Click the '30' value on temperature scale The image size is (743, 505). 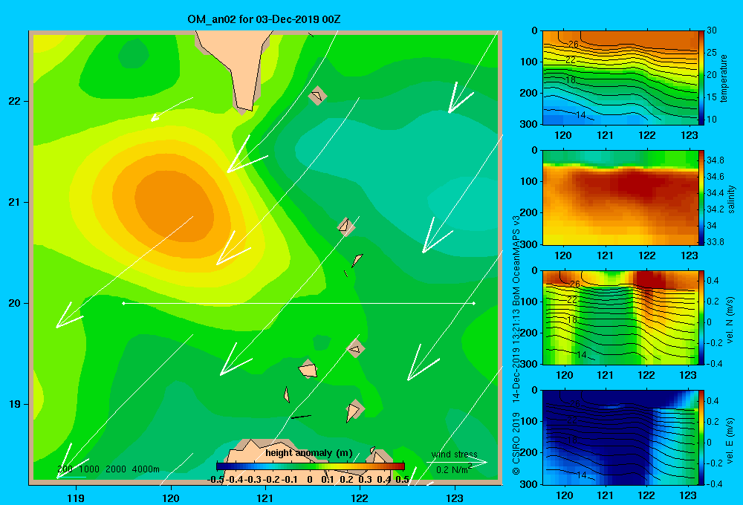tap(712, 30)
